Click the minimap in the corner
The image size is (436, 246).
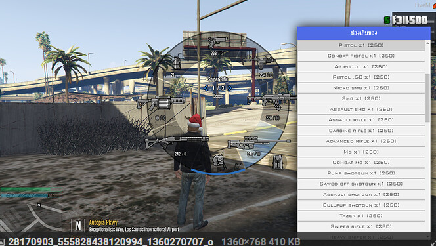[x=31, y=216]
